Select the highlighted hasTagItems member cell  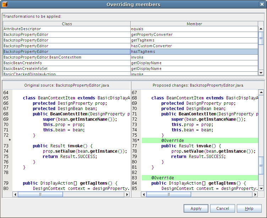pos(194,51)
